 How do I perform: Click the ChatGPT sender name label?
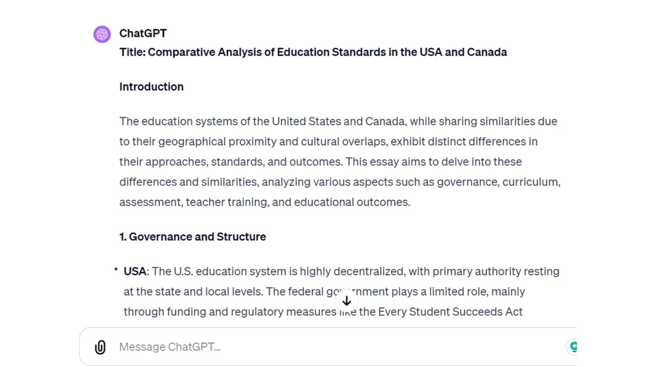pyautogui.click(x=143, y=33)
